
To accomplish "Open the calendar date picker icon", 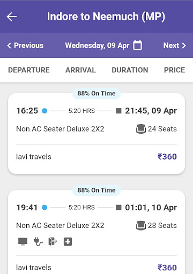I will click(137, 45).
